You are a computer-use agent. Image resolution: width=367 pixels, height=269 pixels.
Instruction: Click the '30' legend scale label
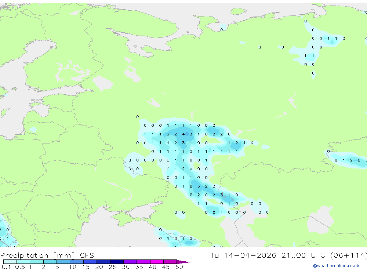(126, 267)
